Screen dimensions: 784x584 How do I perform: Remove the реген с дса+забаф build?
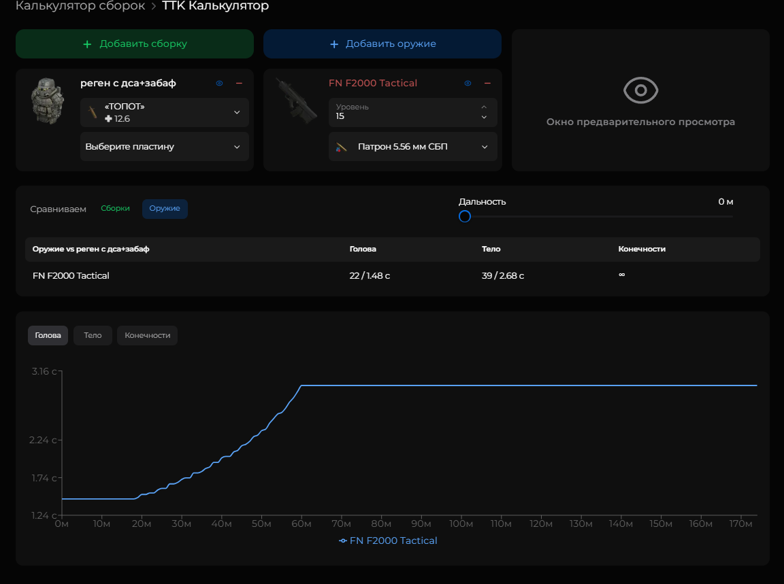point(239,84)
